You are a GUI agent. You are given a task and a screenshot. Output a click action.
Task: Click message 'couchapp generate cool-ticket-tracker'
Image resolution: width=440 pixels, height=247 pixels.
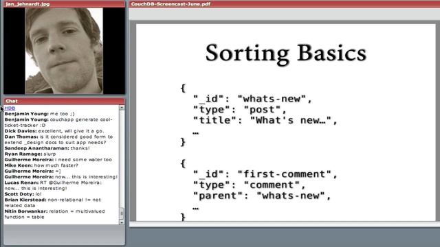[58, 122]
